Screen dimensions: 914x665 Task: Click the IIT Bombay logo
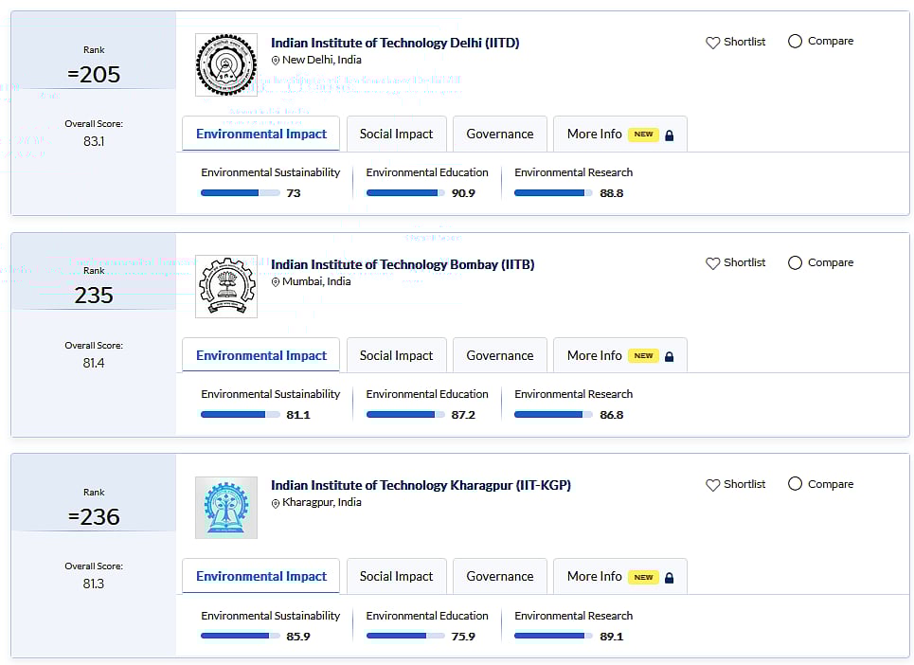(x=225, y=286)
